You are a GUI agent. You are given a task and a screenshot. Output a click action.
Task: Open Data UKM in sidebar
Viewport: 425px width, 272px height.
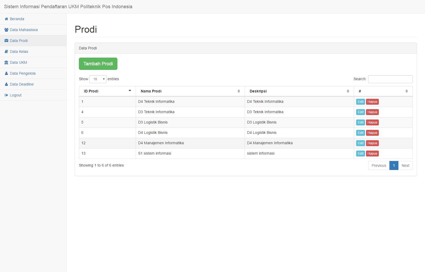(33, 62)
